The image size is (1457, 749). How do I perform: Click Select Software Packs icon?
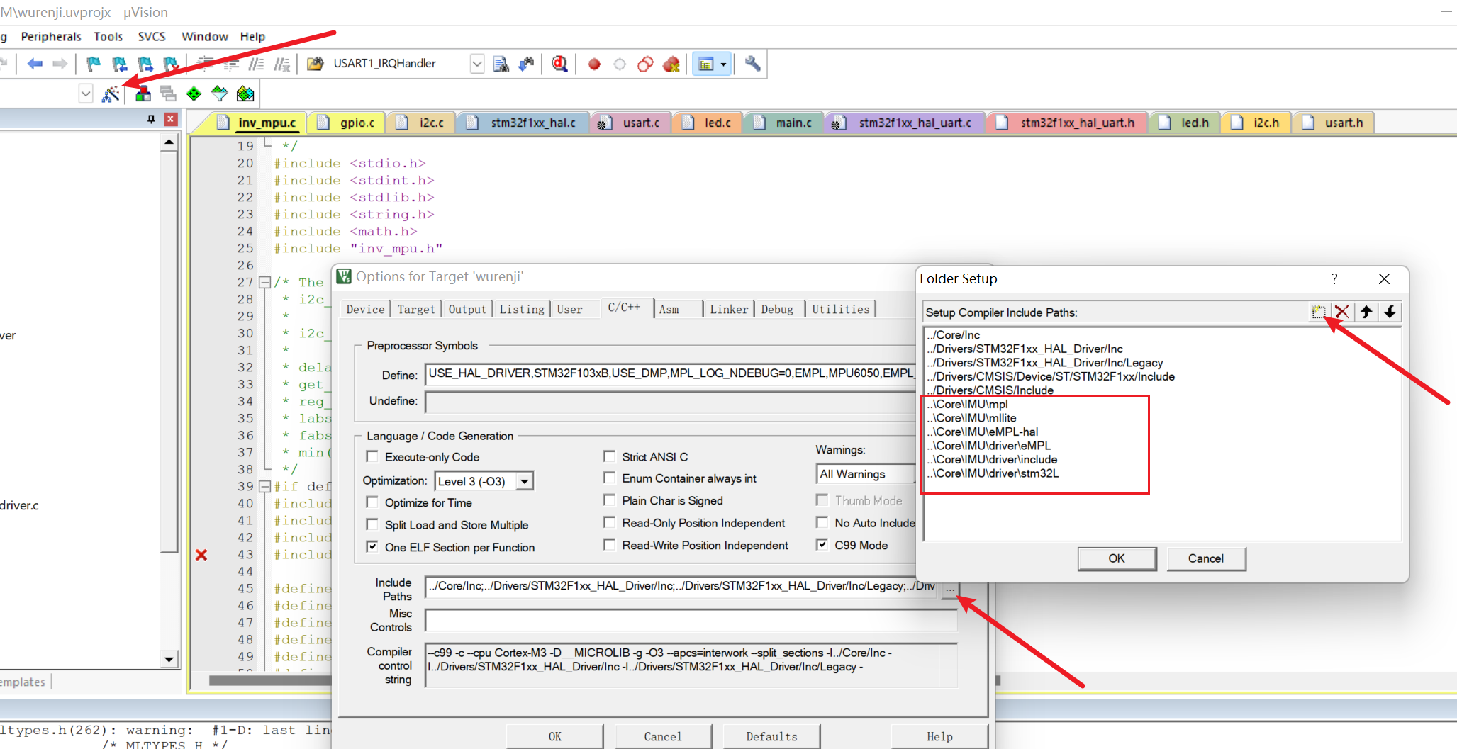tap(219, 94)
